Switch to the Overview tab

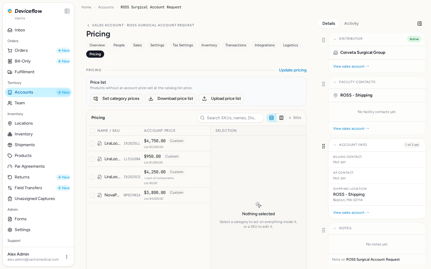[97, 45]
